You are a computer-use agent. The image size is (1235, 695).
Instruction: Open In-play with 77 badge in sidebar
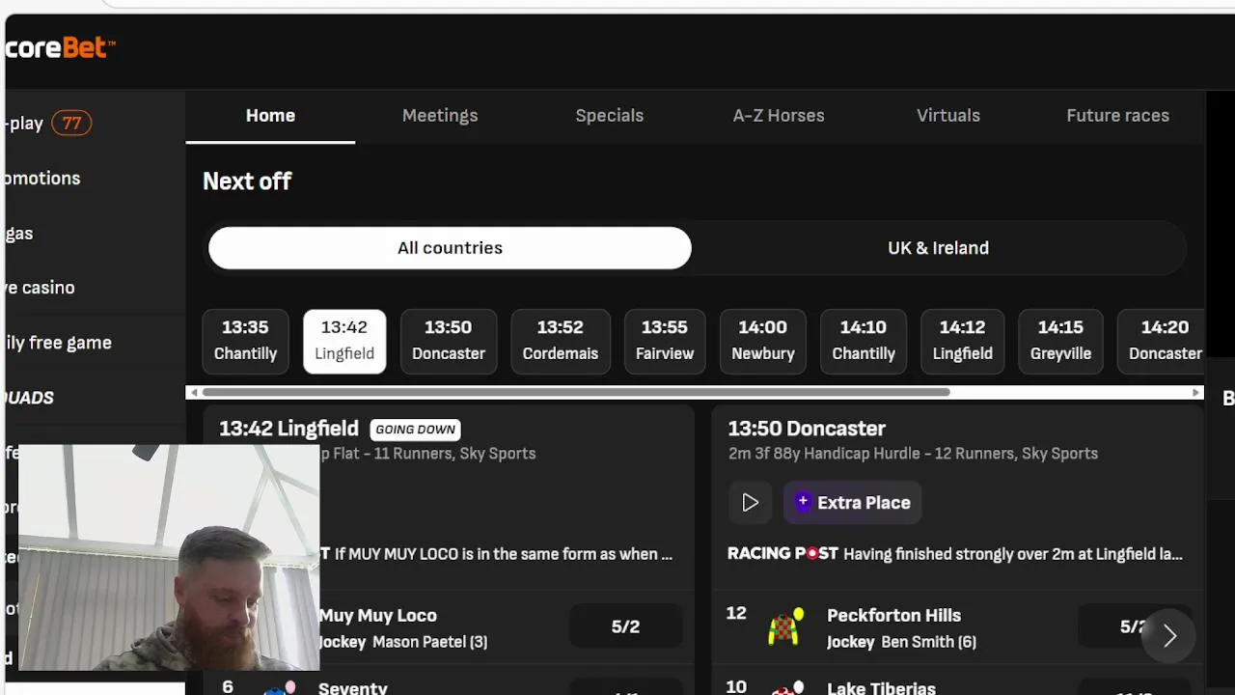pyautogui.click(x=48, y=124)
